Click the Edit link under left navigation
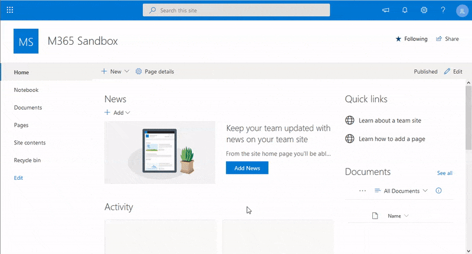Viewport: 472px width, 254px height. 18,177
